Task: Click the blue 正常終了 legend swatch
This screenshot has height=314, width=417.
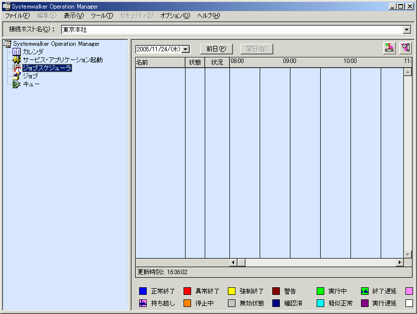Action: pyautogui.click(x=143, y=291)
